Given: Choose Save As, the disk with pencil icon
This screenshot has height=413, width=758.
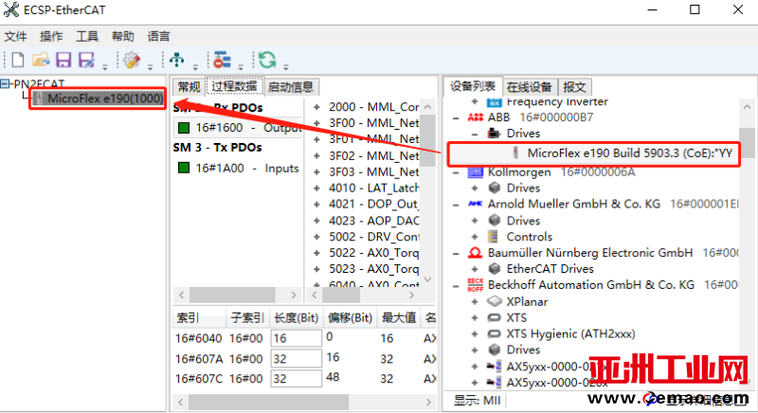Looking at the screenshot, I should 86,60.
